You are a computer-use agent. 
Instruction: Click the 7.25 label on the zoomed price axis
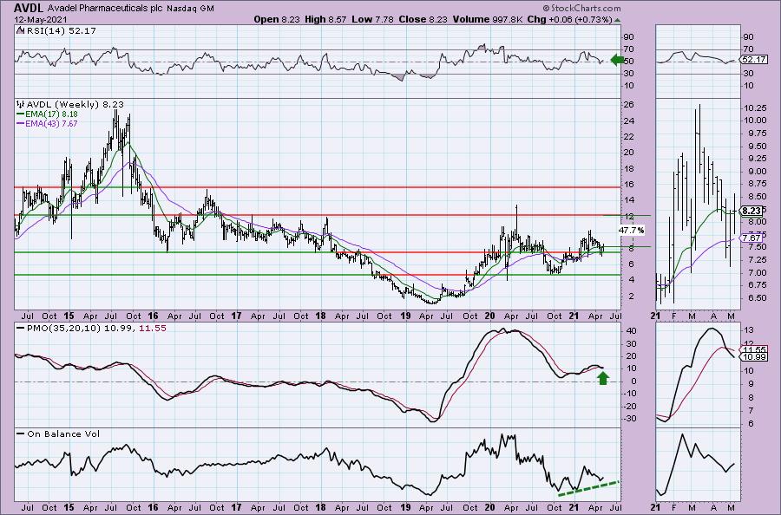(x=755, y=260)
